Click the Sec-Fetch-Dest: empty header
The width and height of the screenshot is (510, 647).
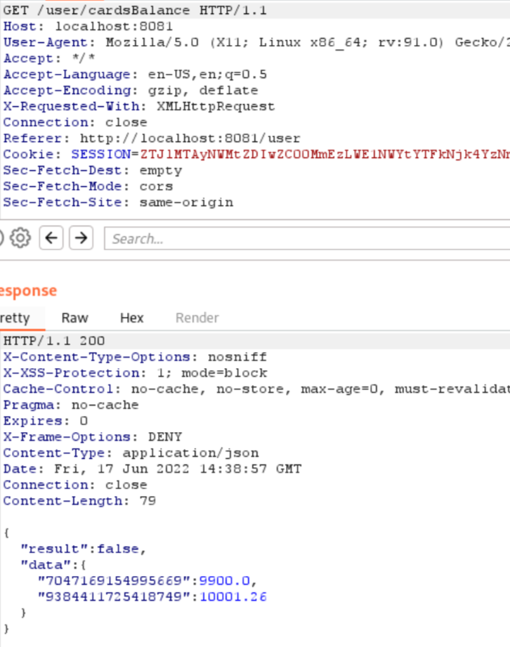tap(93, 170)
